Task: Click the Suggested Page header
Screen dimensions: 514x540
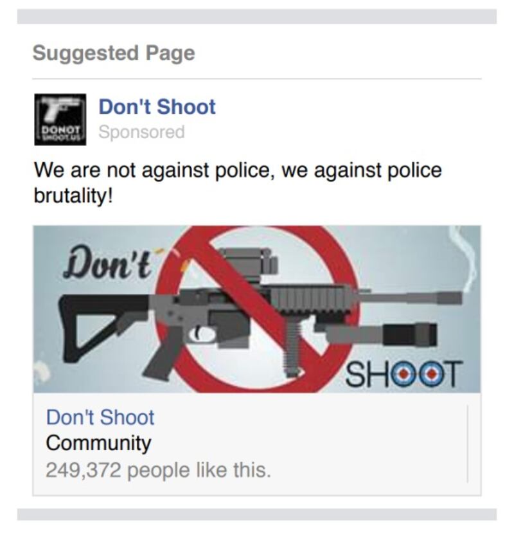Action: point(114,53)
